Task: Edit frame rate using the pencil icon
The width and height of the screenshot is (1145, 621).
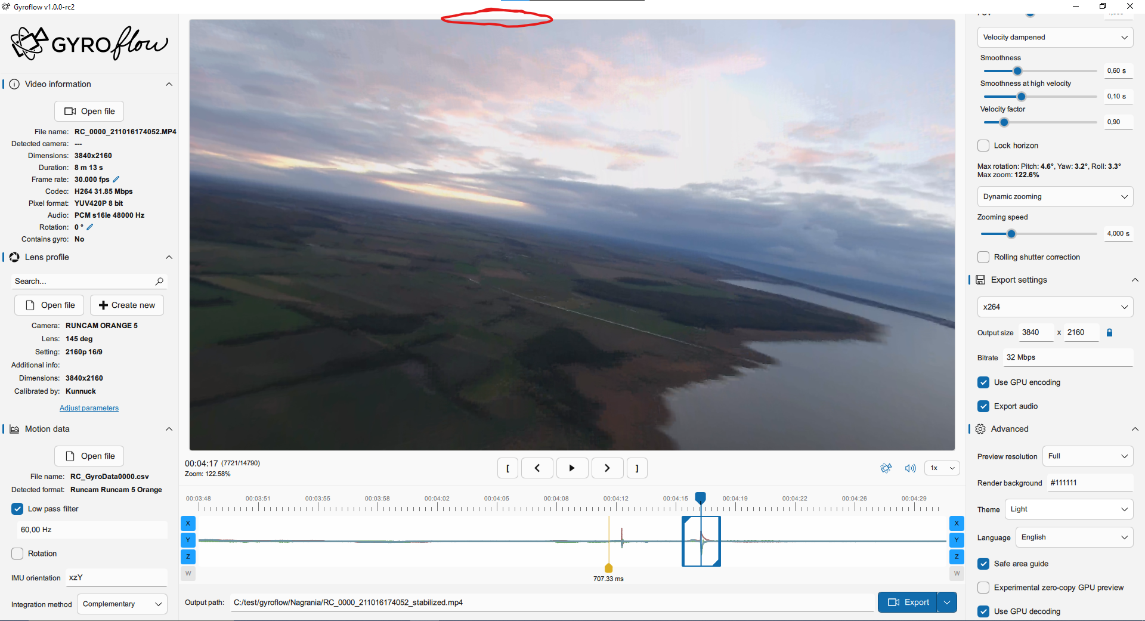Action: (x=115, y=179)
